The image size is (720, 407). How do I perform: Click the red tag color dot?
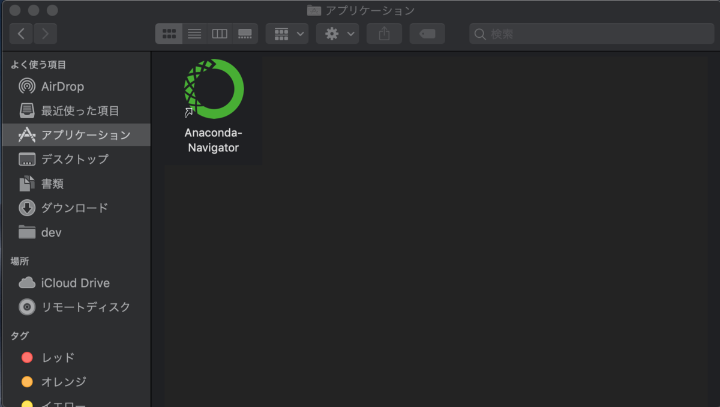point(27,357)
